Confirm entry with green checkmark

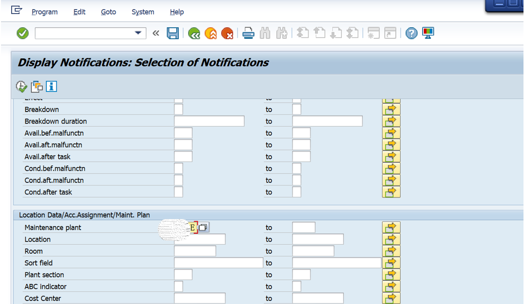tap(22, 33)
